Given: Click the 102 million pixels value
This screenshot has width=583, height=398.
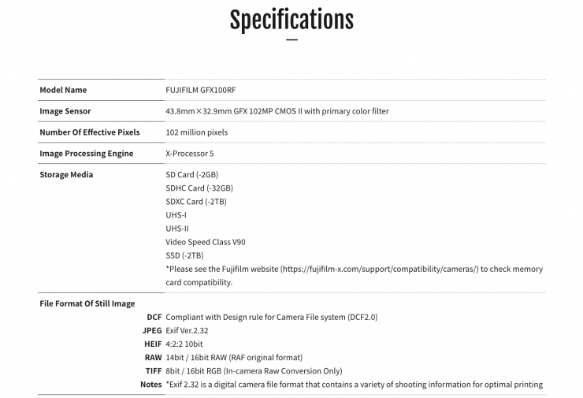Looking at the screenshot, I should pyautogui.click(x=196, y=132).
